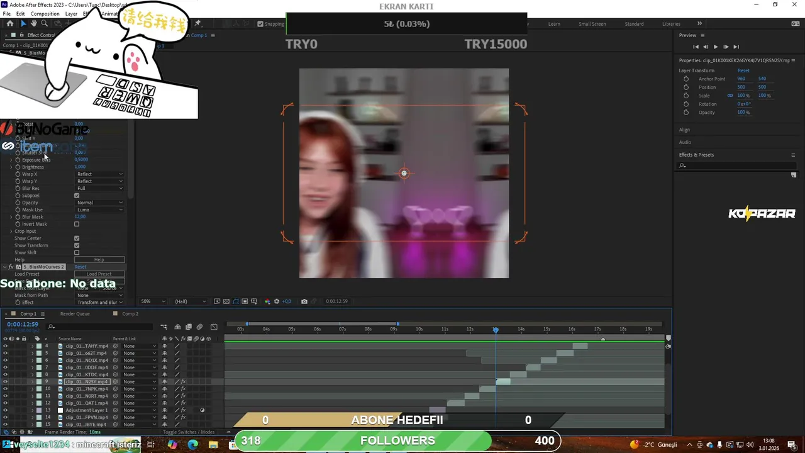805x453 pixels.
Task: Play the preview
Action: tap(716, 47)
